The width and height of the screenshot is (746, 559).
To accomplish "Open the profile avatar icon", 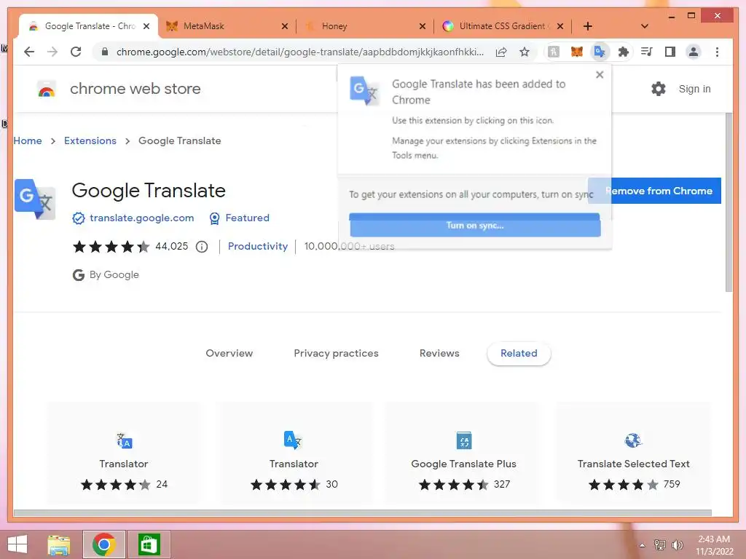I will [x=694, y=52].
